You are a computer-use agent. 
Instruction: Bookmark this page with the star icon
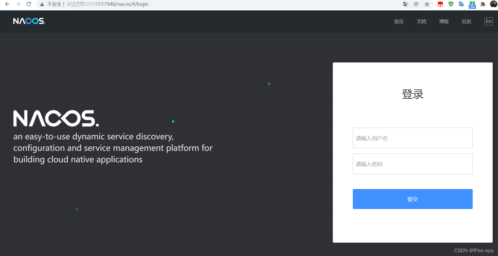point(427,4)
